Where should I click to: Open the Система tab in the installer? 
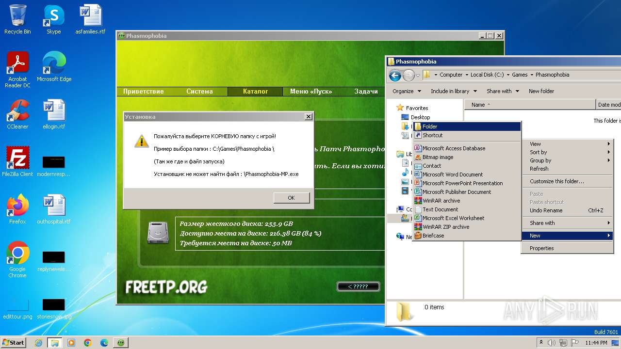click(199, 91)
